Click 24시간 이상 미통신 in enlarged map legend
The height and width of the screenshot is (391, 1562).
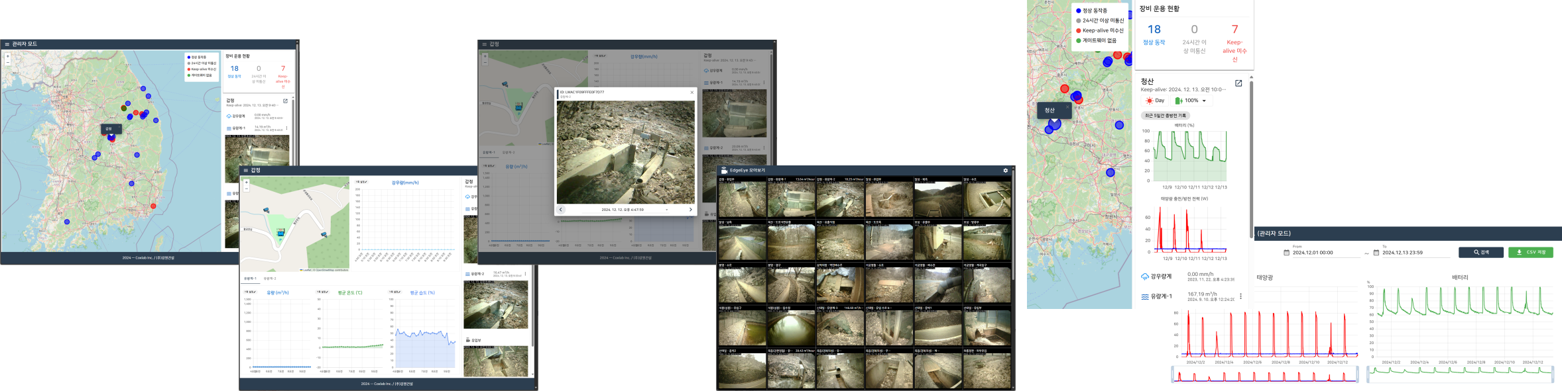tap(1100, 21)
